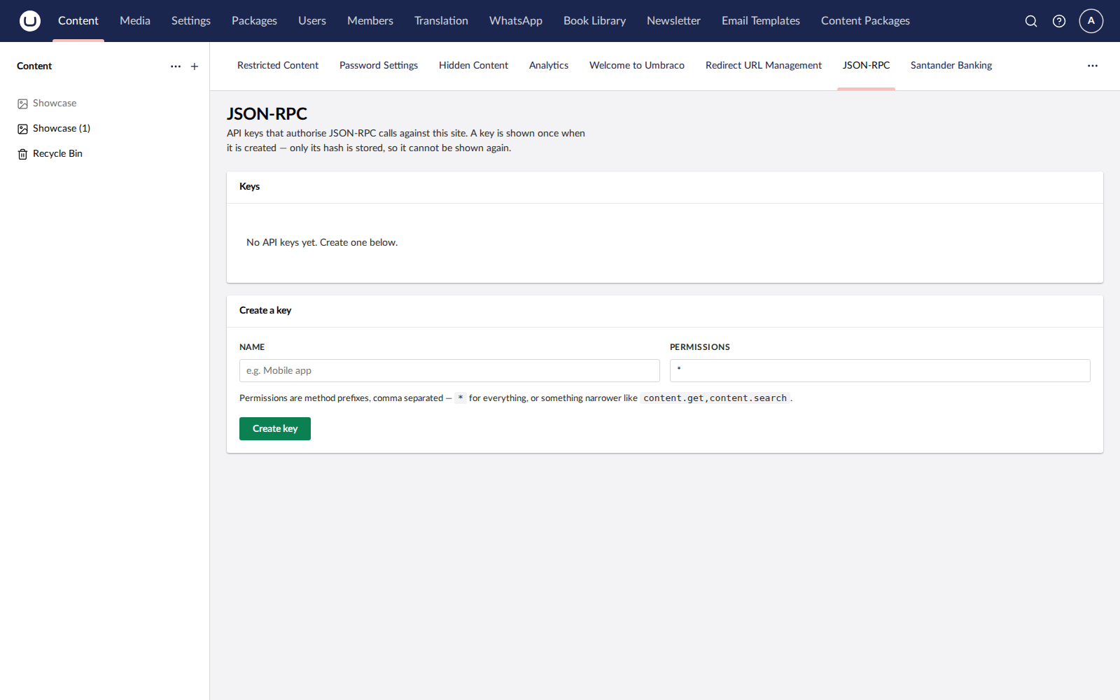Click the Showcase (1) document icon
Image resolution: width=1120 pixels, height=700 pixels.
[x=22, y=129]
